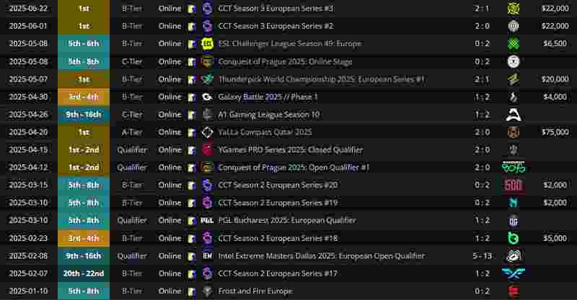Open YaLLa Compass Qatar 2025 tournament page
Viewport: 577px width, 300px height.
(265, 132)
